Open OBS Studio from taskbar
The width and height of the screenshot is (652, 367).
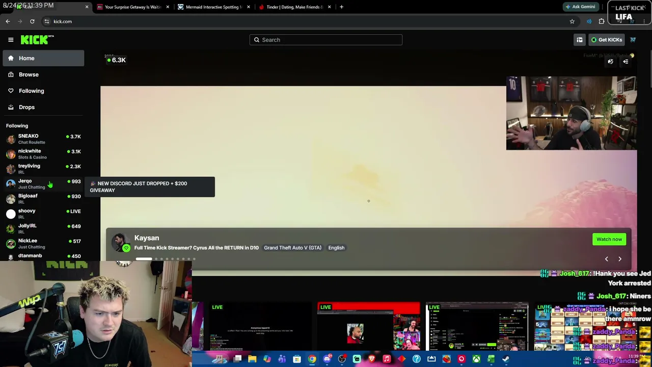pos(342,359)
